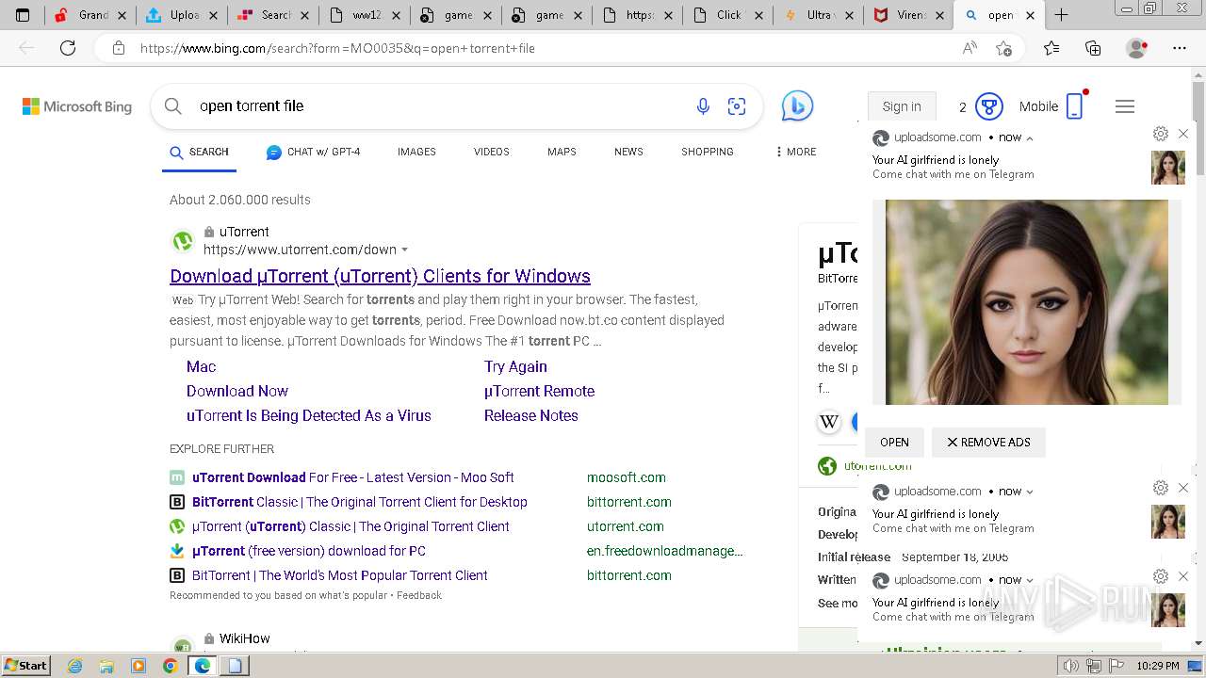Open settings gear of top notification
The image size is (1206, 678).
coord(1161,134)
